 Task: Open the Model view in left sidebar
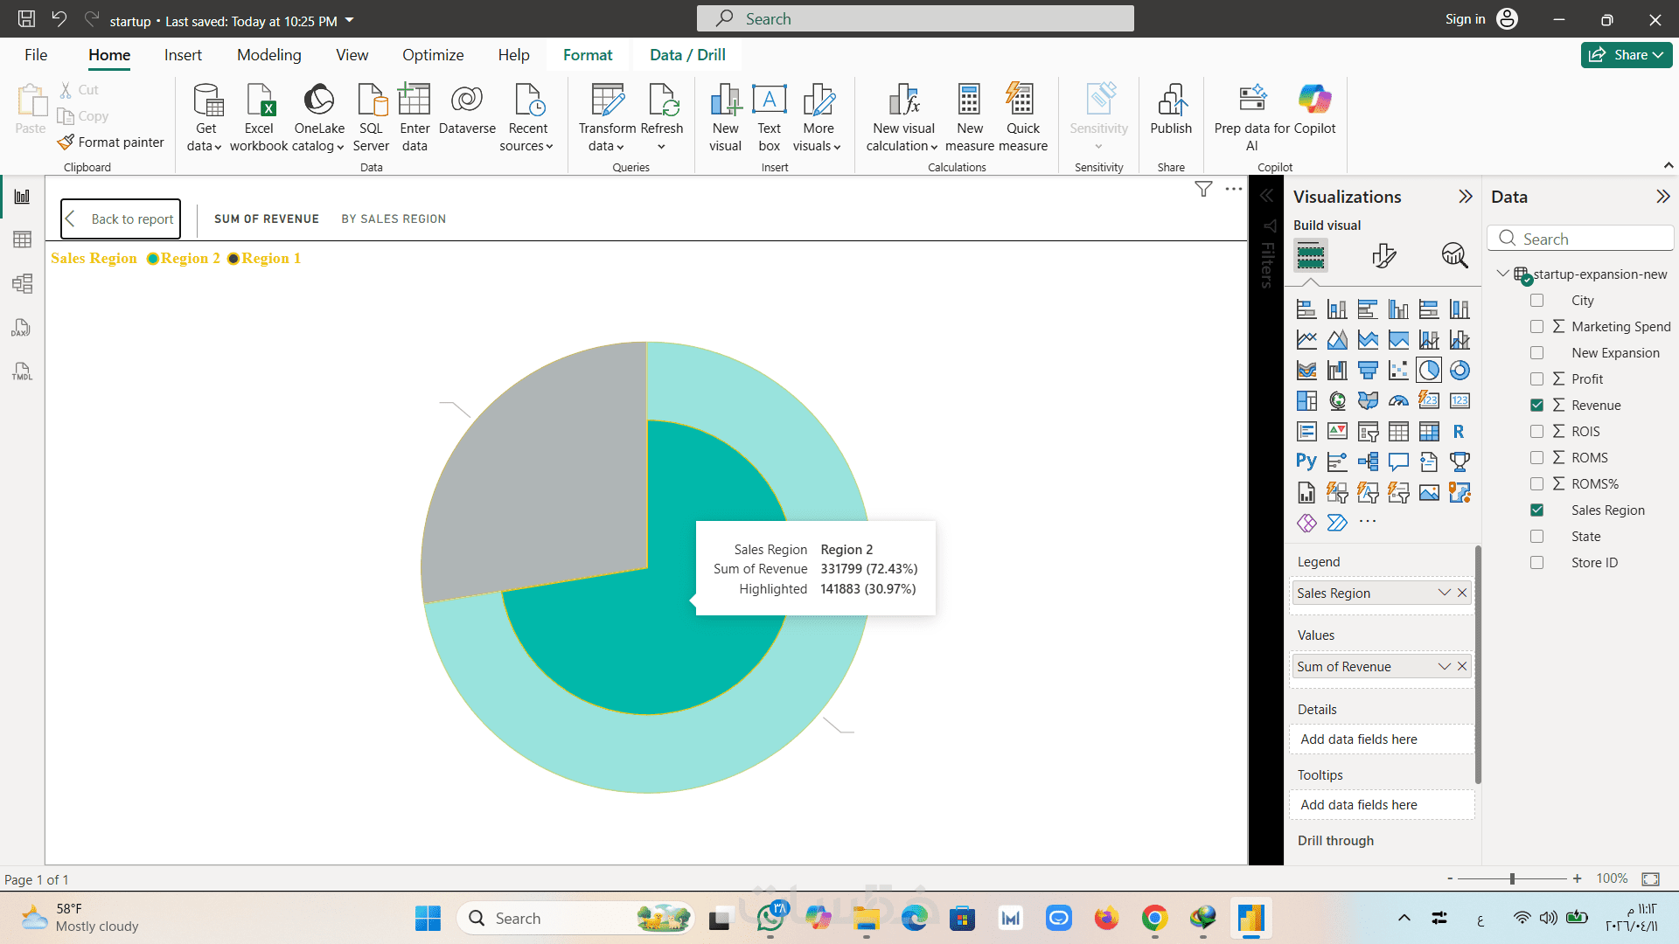22,283
